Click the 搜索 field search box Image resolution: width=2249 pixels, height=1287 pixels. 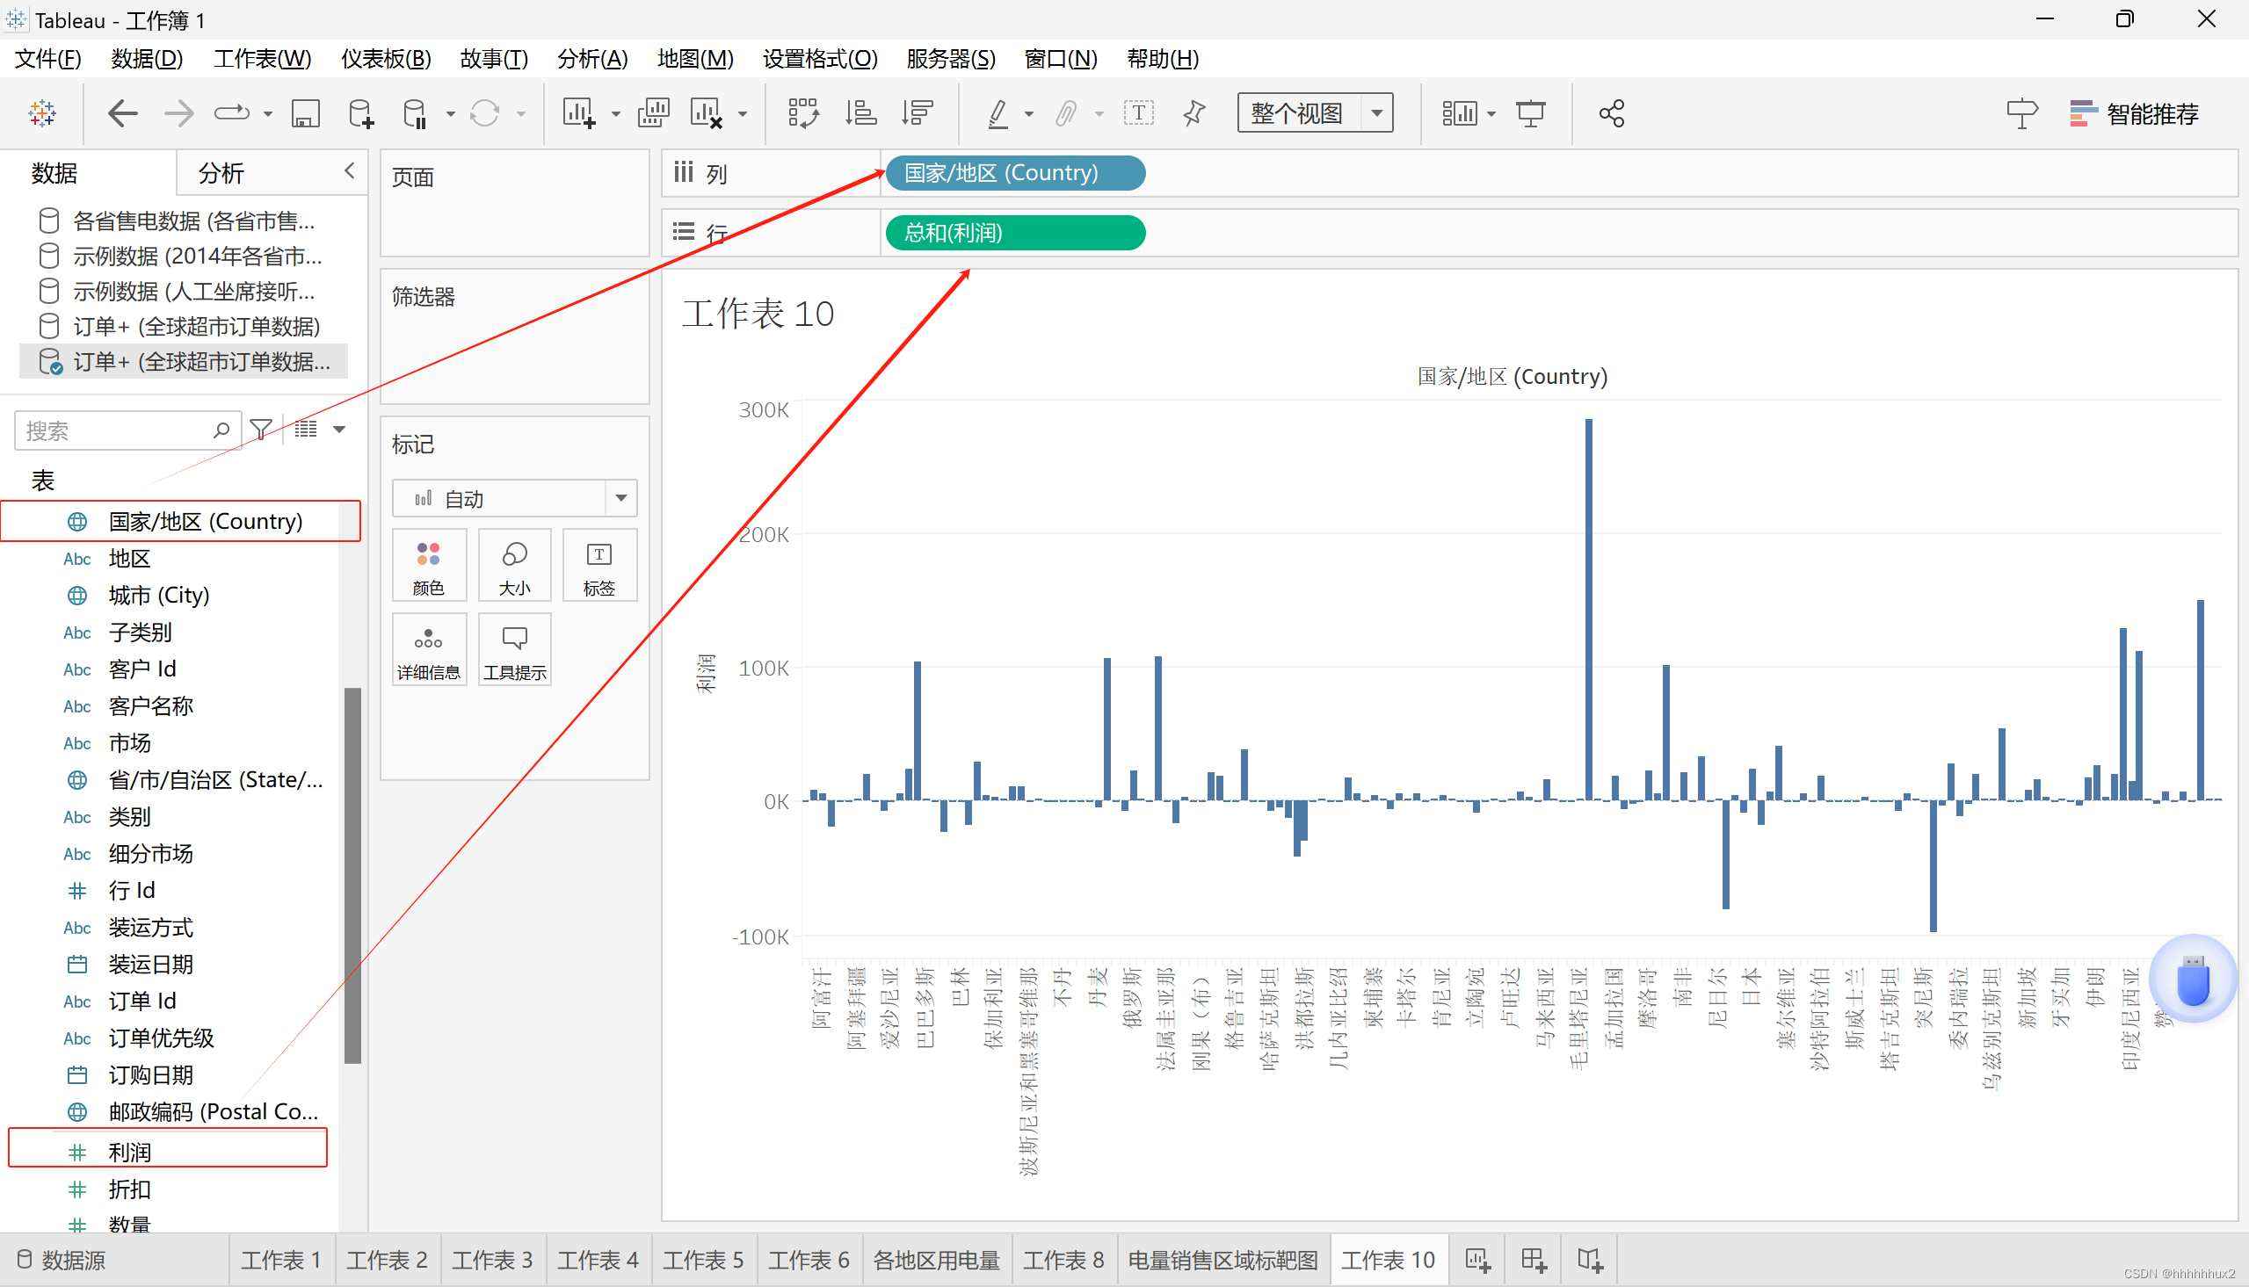click(x=115, y=430)
